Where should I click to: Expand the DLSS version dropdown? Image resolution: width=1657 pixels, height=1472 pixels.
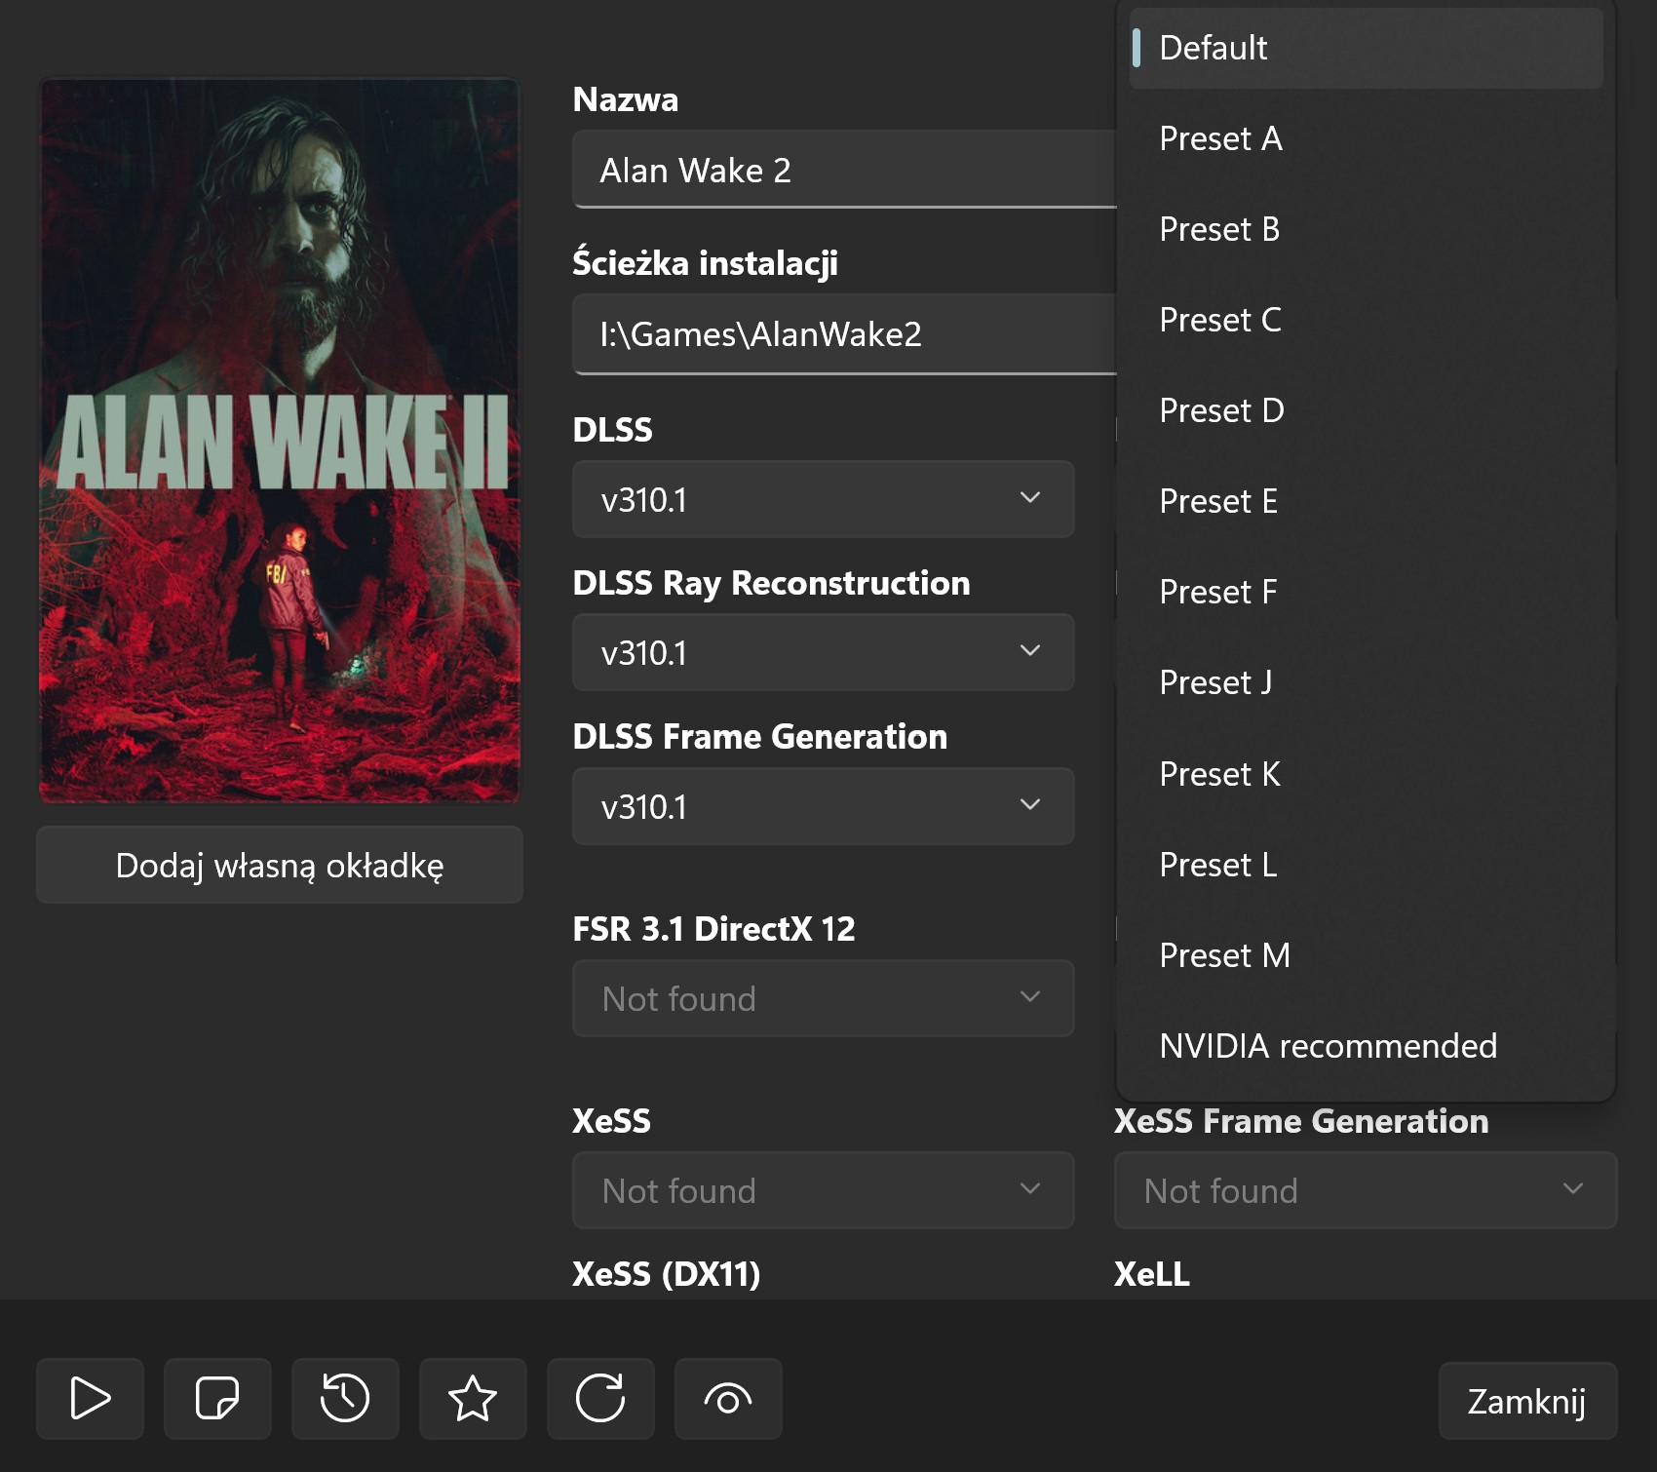(x=823, y=499)
